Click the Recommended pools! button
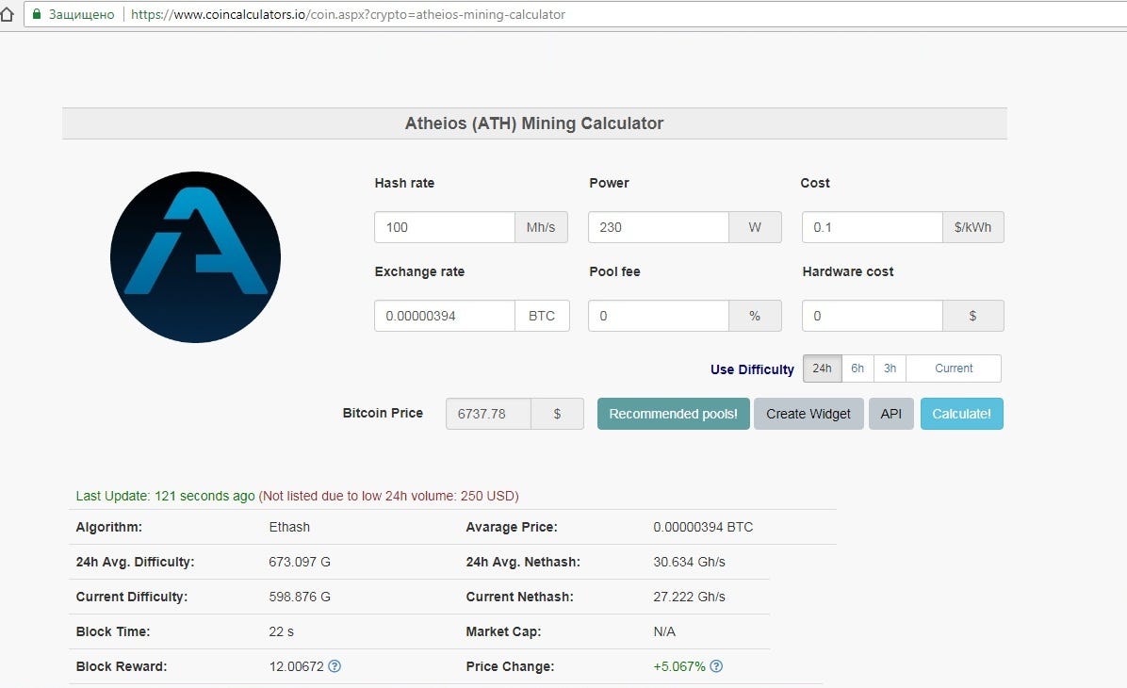The width and height of the screenshot is (1127, 688). tap(674, 414)
